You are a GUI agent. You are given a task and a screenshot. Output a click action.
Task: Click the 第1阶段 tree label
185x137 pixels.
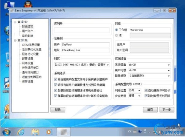[x=22, y=22]
